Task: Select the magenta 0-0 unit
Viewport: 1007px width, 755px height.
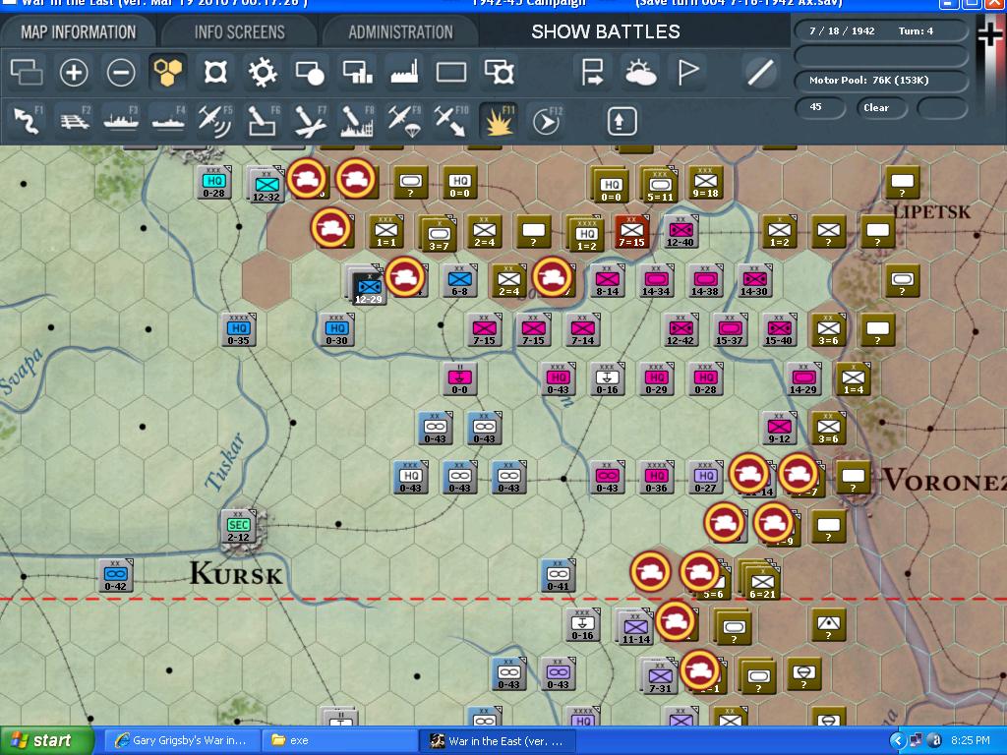Action: [x=460, y=378]
